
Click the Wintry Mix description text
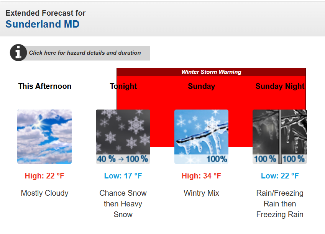pyautogui.click(x=202, y=193)
